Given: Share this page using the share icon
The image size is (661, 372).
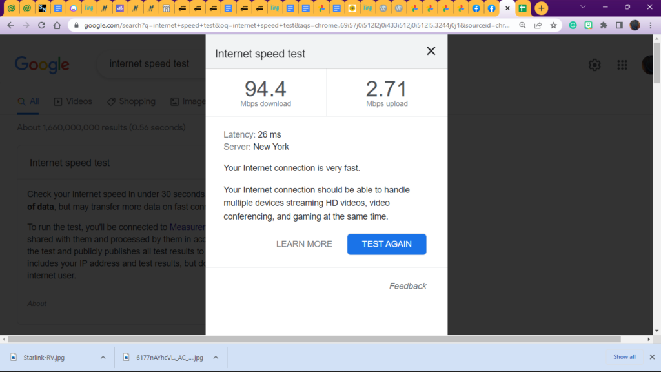Looking at the screenshot, I should 538,25.
